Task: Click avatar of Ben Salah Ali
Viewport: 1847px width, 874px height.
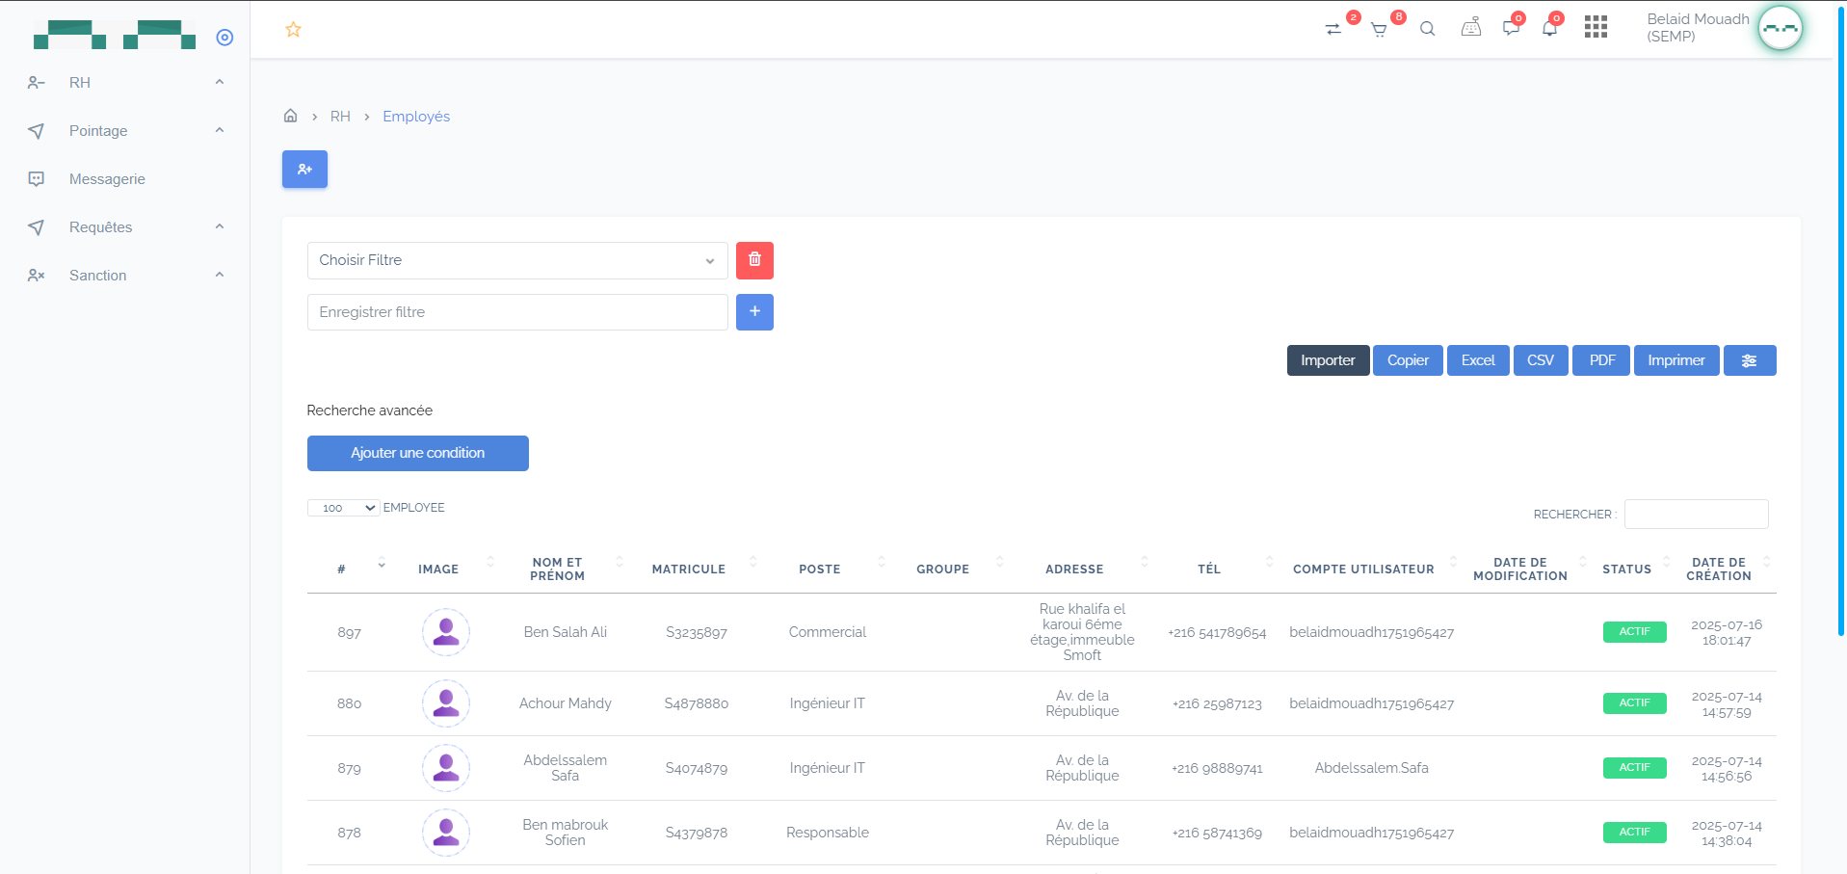Action: point(446,632)
